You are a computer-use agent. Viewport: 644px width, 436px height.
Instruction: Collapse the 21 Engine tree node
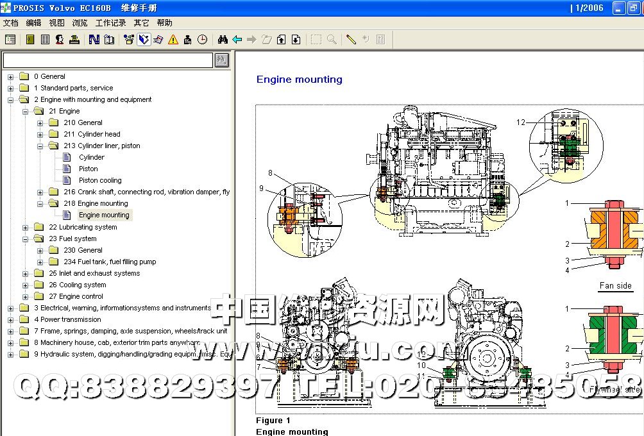pyautogui.click(x=26, y=112)
